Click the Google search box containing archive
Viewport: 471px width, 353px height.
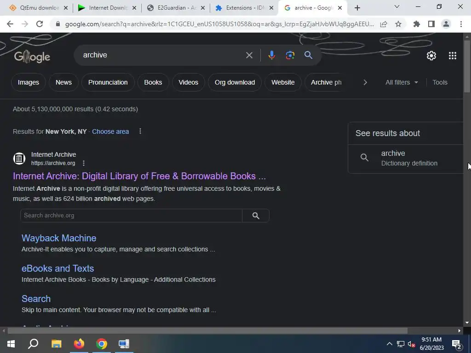coord(162,55)
